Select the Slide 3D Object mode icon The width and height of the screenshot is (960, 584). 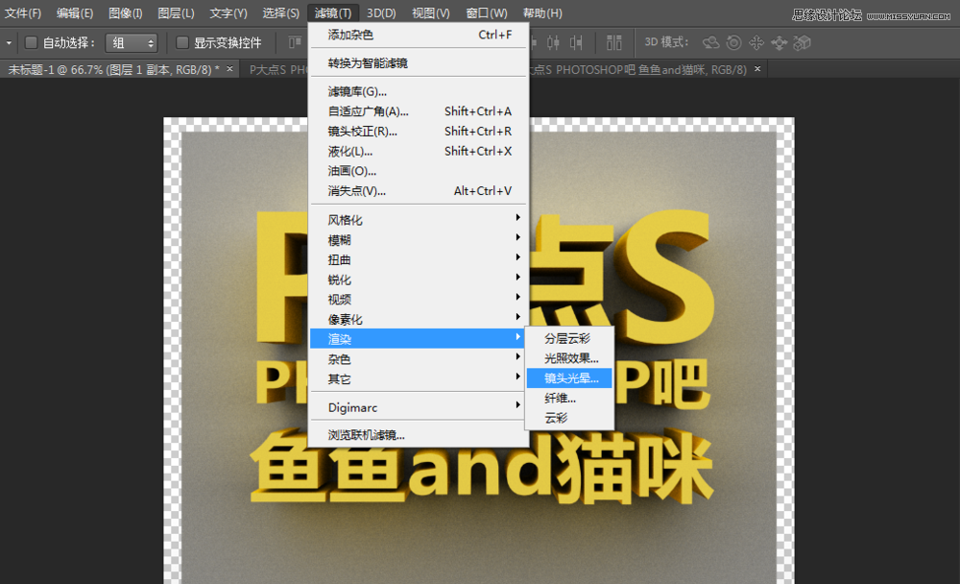click(x=780, y=43)
